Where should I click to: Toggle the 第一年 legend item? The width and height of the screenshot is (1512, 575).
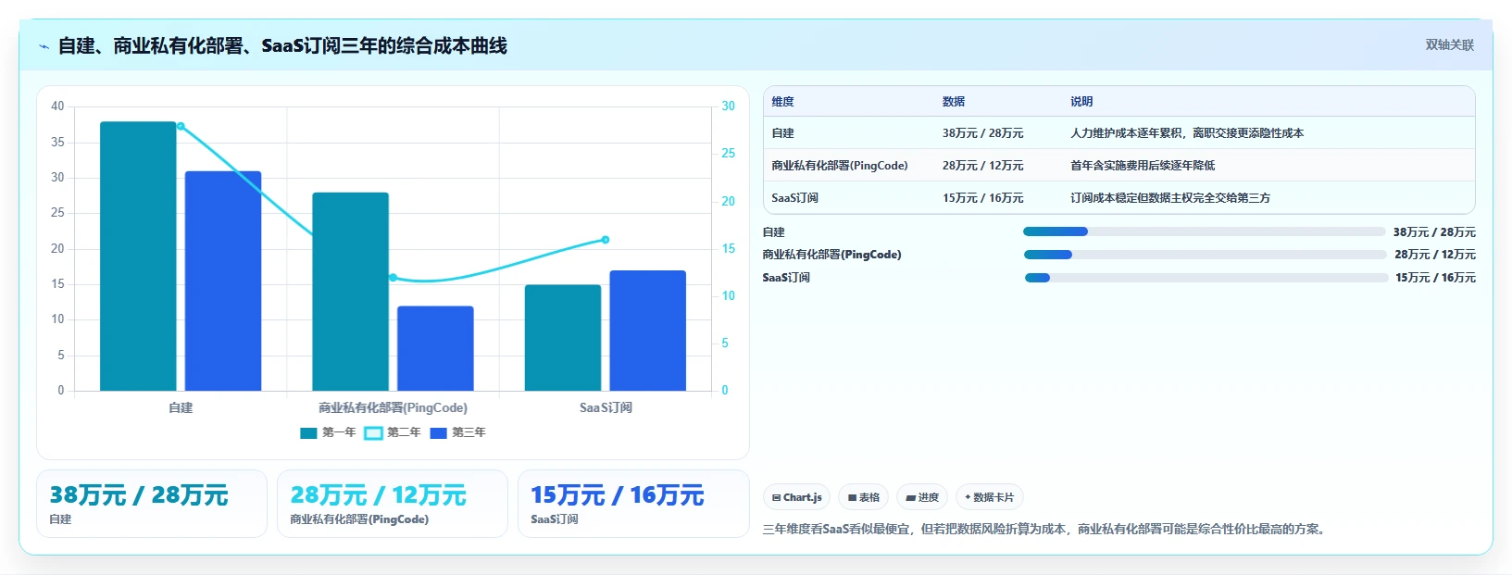[x=328, y=432]
